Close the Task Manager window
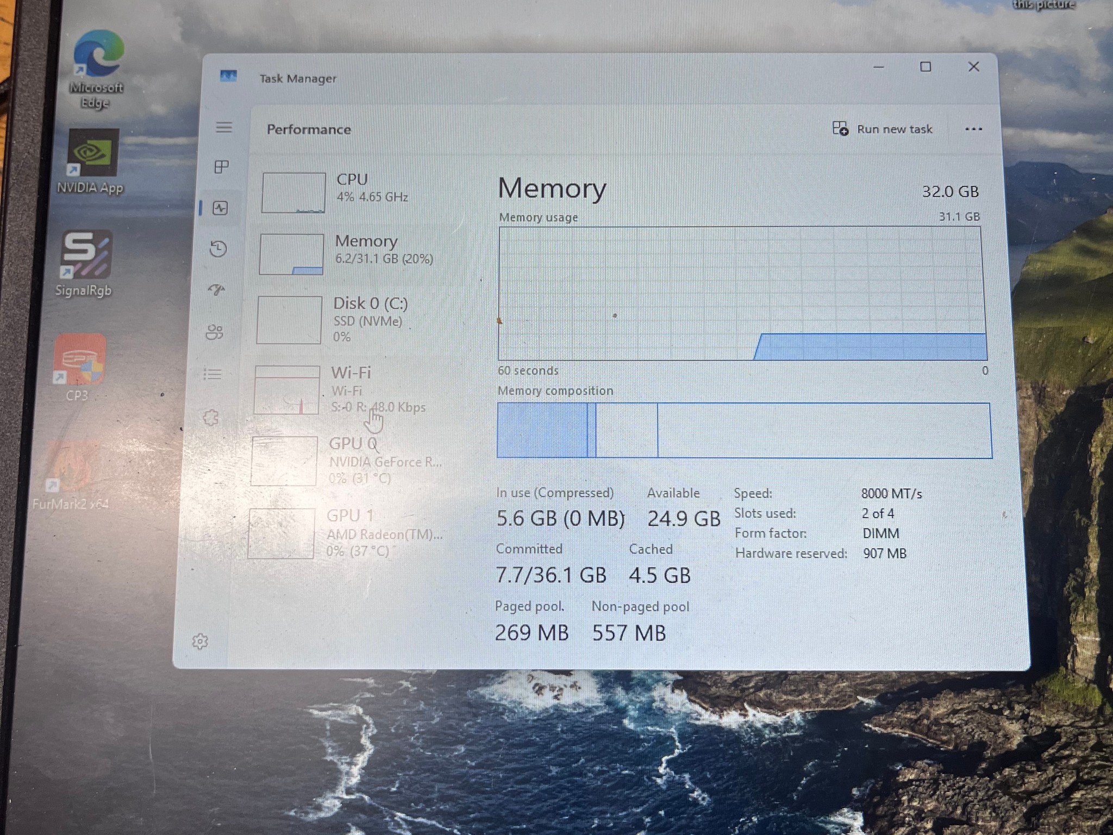 (x=973, y=66)
